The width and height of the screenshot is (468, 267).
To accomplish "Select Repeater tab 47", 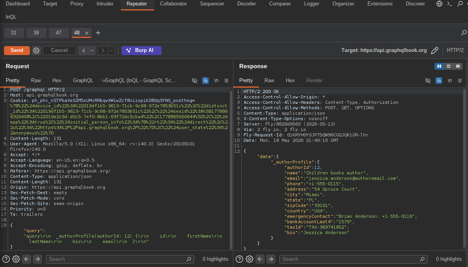I will pos(59,33).
